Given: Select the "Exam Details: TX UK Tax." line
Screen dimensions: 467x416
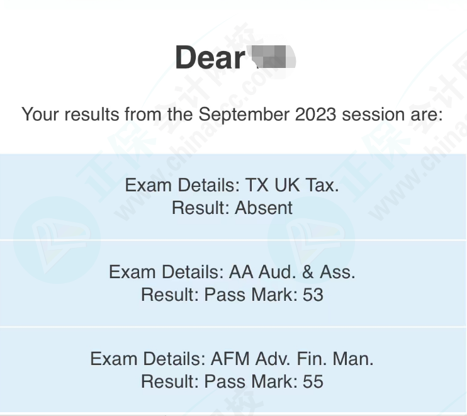Looking at the screenshot, I should tap(232, 185).
